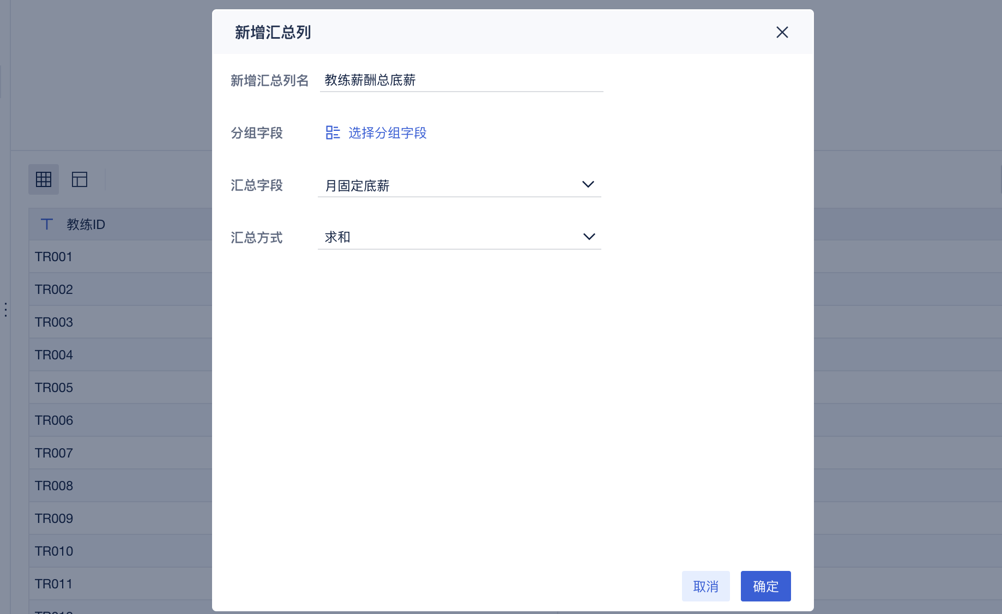
Task: Select the TR004 cell
Action: coord(120,355)
